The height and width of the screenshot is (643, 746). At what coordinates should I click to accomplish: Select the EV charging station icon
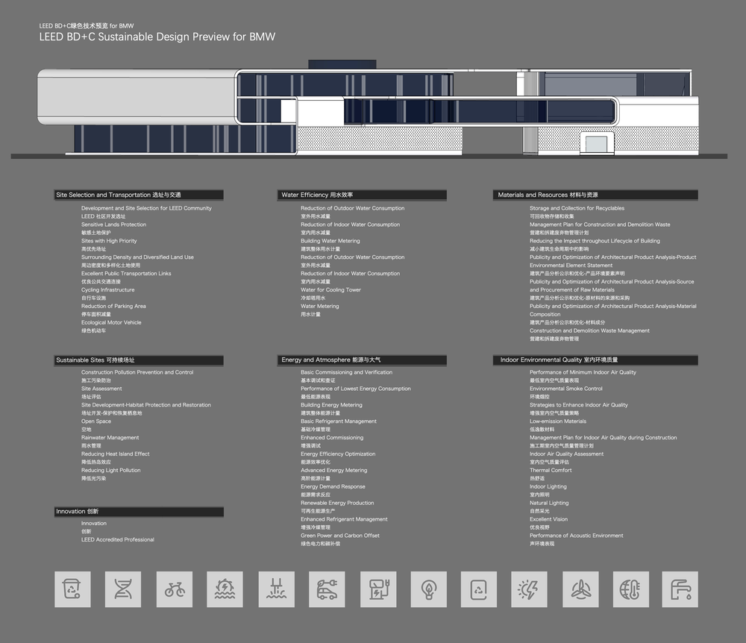378,589
